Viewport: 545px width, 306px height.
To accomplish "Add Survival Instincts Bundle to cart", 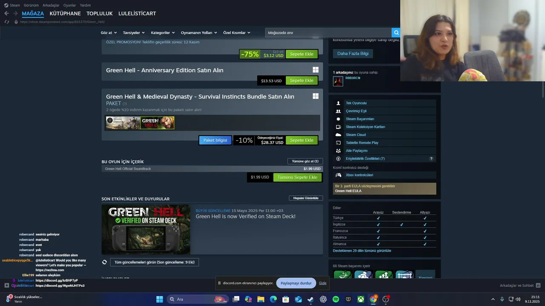I will [x=301, y=140].
